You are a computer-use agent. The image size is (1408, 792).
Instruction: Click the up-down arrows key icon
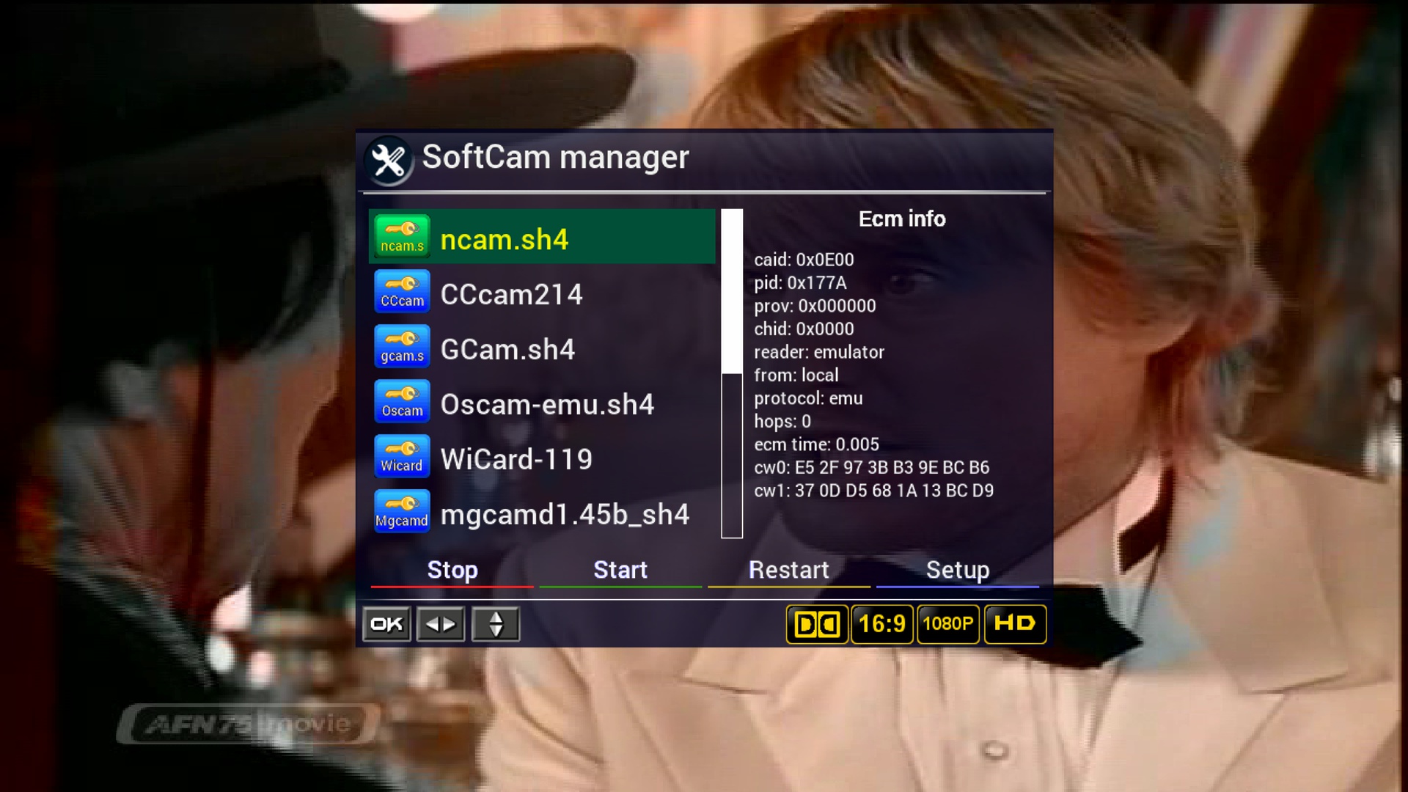pyautogui.click(x=496, y=624)
